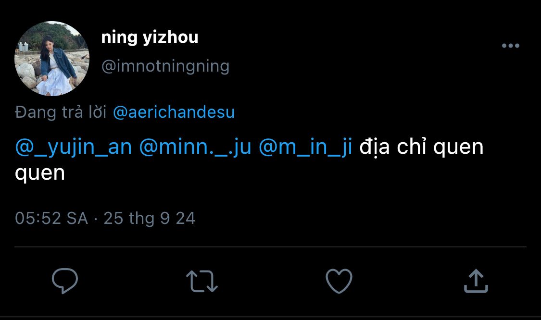Viewport: 541px width, 320px height.
Task: Click the display name ning yizhou
Action: pyautogui.click(x=150, y=37)
